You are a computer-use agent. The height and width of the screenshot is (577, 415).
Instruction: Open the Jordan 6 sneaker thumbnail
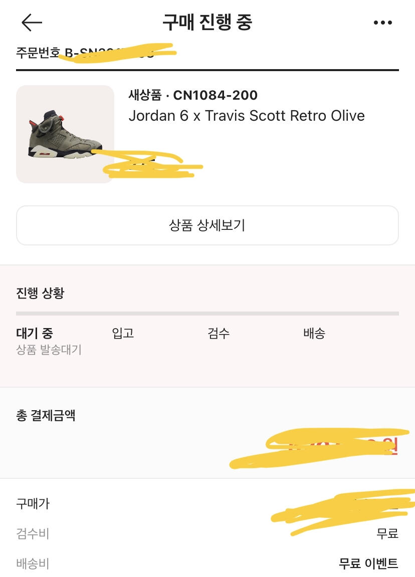65,134
